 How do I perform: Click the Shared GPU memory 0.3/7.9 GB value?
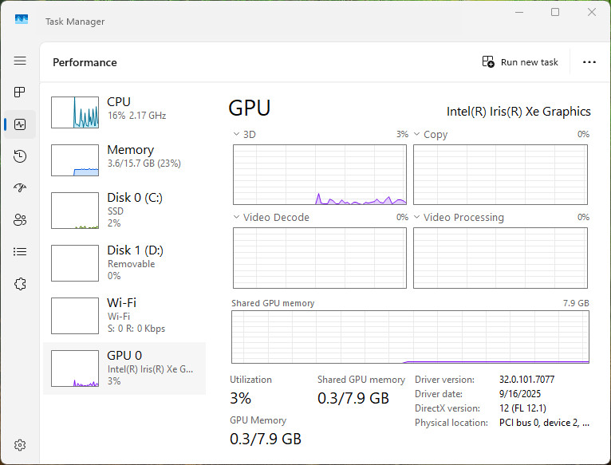(x=353, y=398)
